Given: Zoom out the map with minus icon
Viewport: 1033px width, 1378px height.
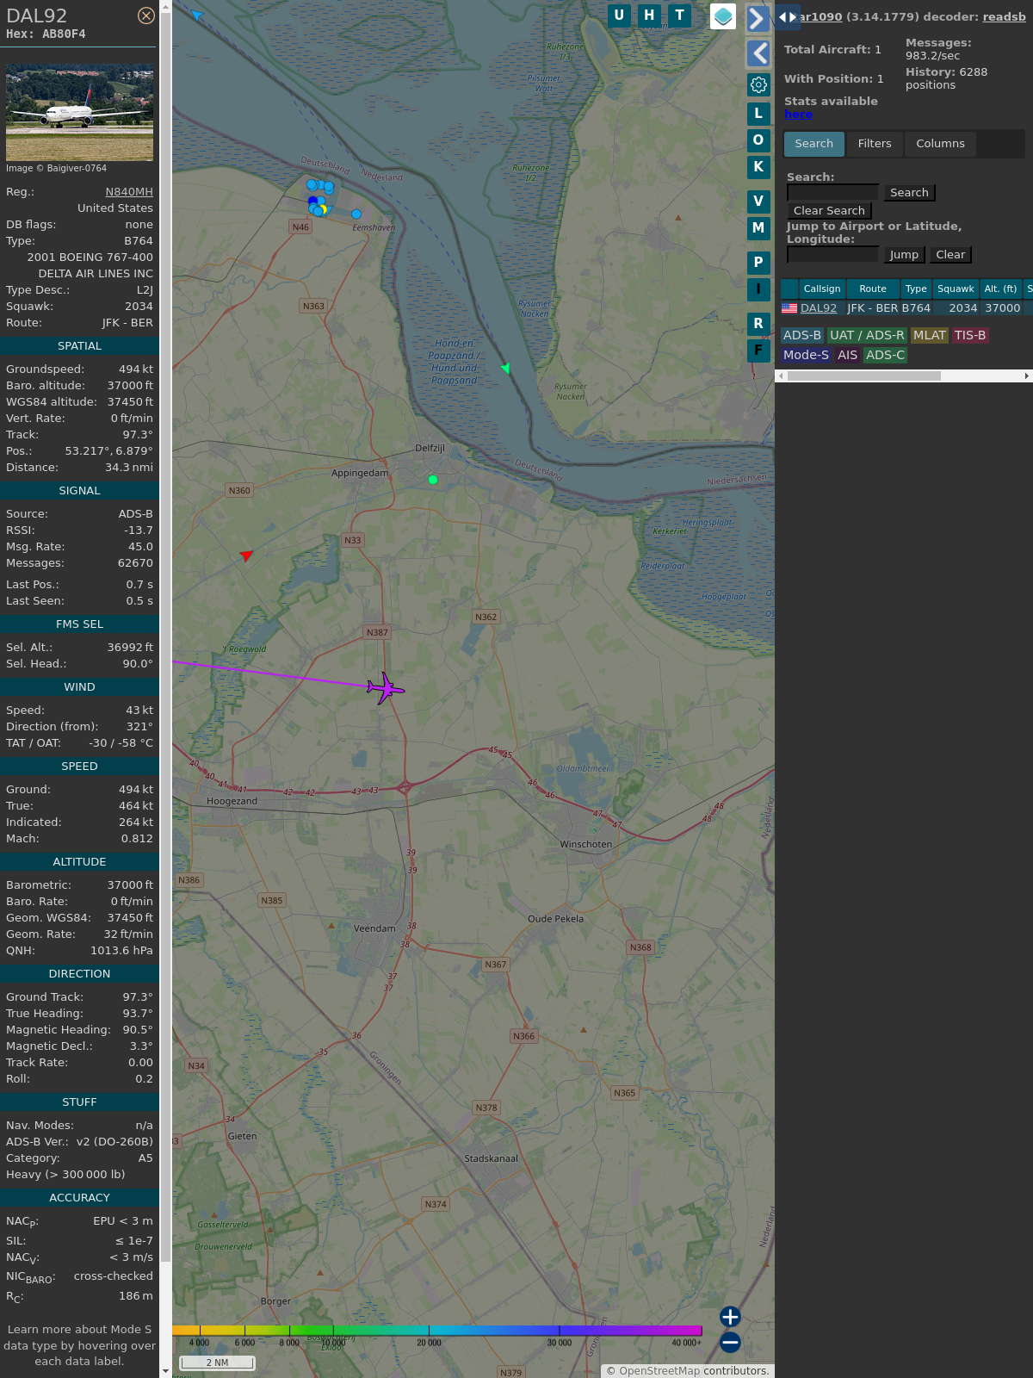Looking at the screenshot, I should (x=730, y=1342).
